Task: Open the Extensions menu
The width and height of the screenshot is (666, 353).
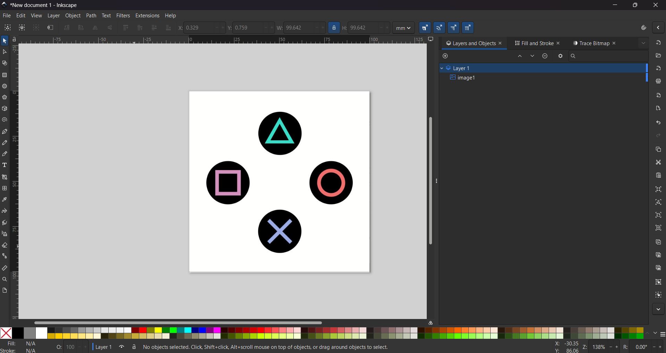Action: (x=147, y=16)
